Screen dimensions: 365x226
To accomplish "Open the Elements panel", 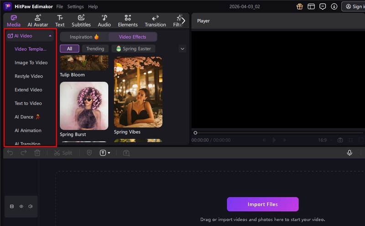I will [x=128, y=21].
